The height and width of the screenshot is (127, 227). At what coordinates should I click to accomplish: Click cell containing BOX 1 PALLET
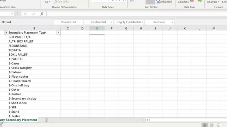(34, 55)
